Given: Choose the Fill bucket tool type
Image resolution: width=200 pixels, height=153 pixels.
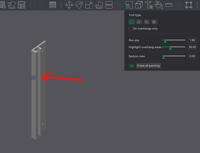Looking at the screenshot, I should (147, 22).
